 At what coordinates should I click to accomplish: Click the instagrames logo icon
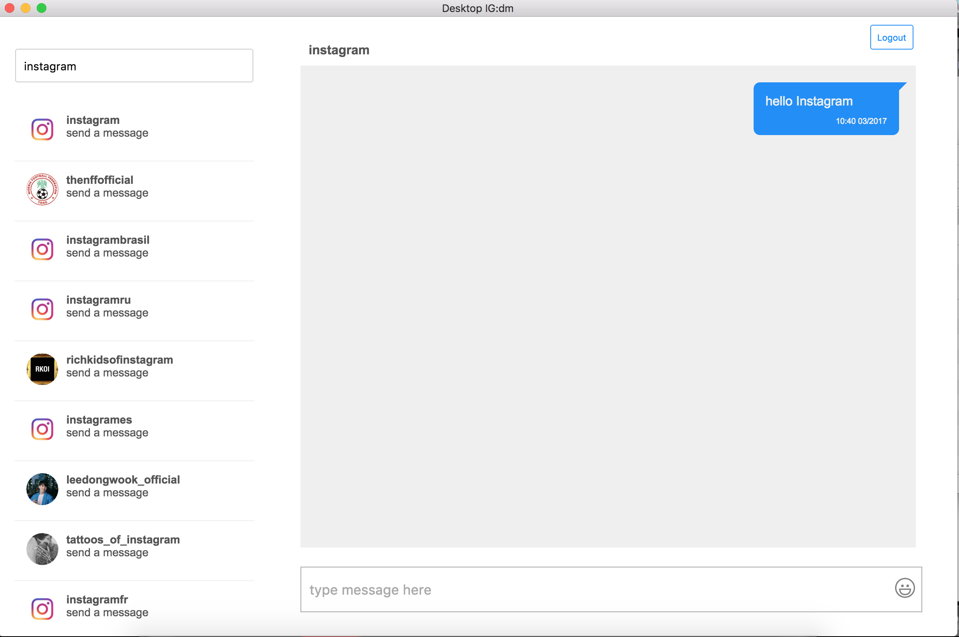pyautogui.click(x=42, y=429)
